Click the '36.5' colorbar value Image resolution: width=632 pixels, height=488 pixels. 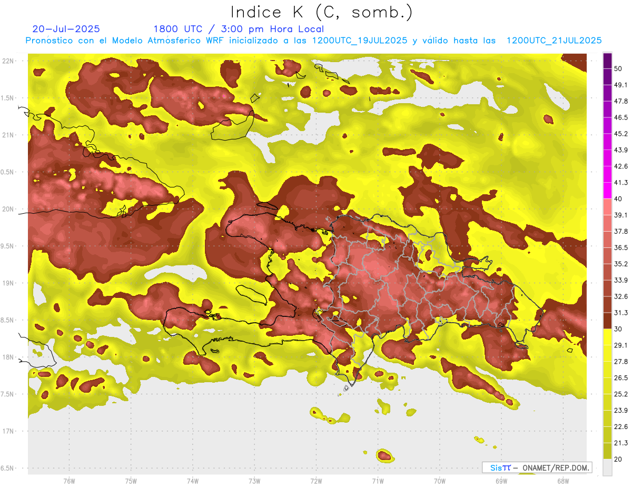click(x=621, y=247)
